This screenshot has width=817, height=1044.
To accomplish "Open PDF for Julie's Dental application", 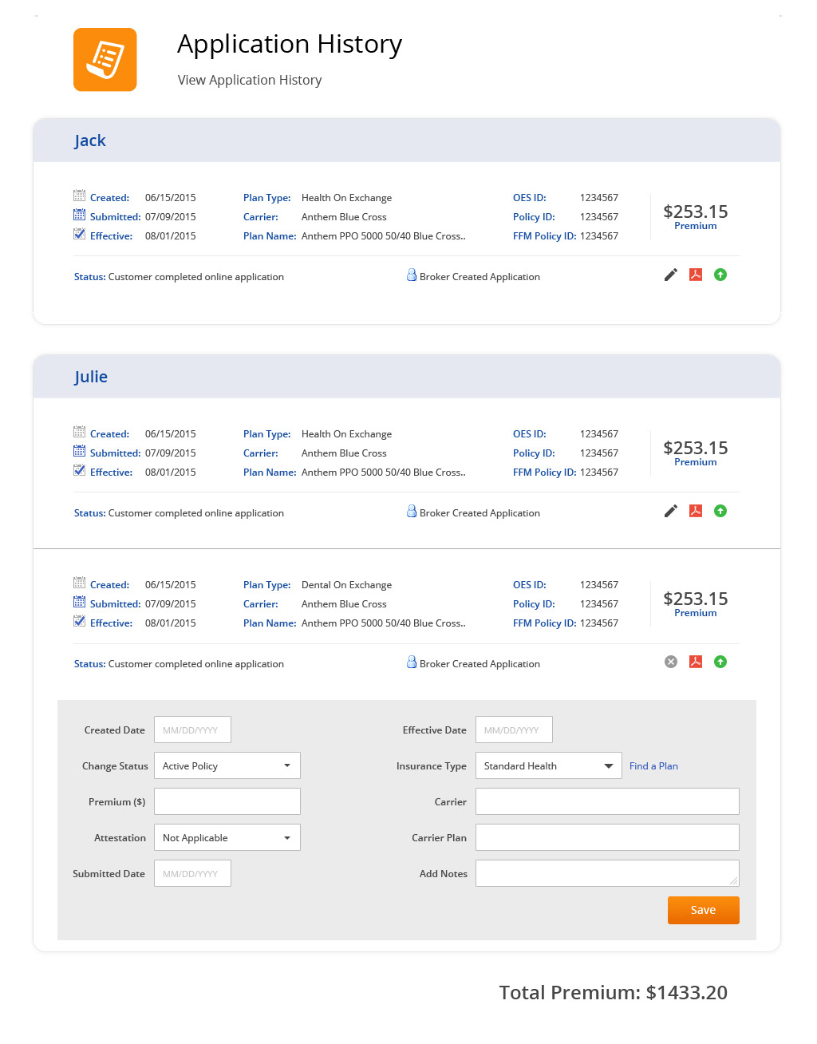I will 696,662.
